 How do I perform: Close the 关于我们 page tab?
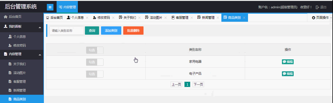(139, 18)
